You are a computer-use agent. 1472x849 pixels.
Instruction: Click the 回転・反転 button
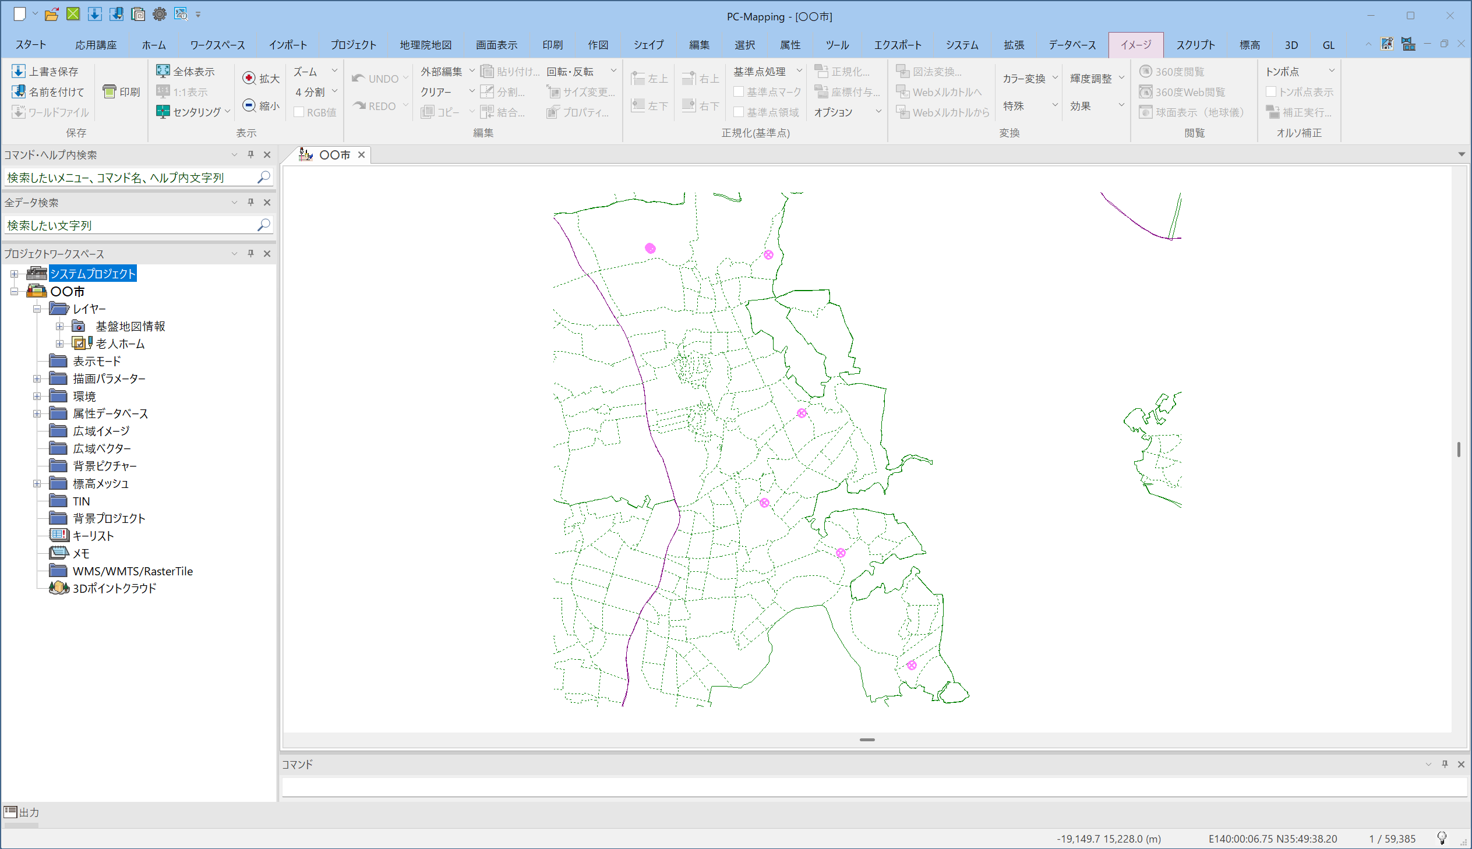[x=570, y=71]
